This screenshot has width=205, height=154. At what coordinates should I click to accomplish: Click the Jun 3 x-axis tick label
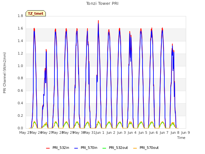point(121,133)
